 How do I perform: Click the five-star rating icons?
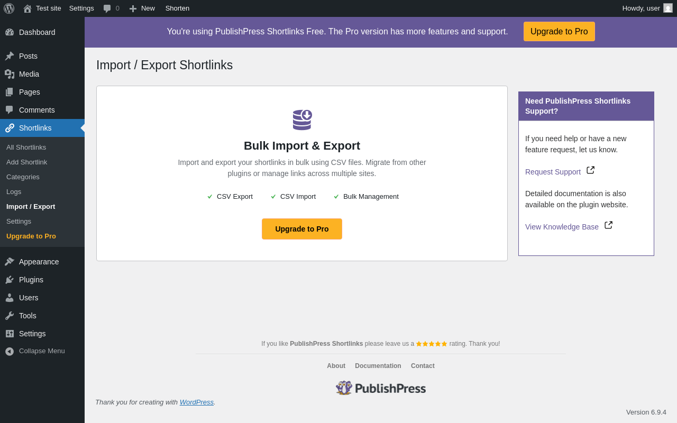click(x=432, y=344)
